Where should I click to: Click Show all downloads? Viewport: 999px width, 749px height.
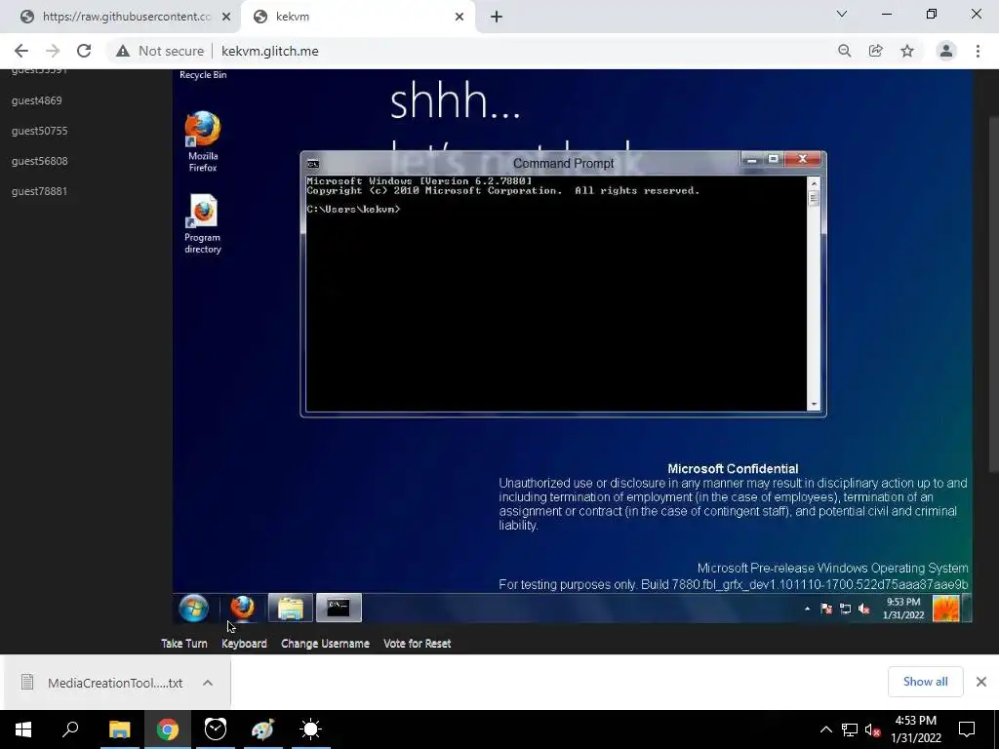coord(925,682)
